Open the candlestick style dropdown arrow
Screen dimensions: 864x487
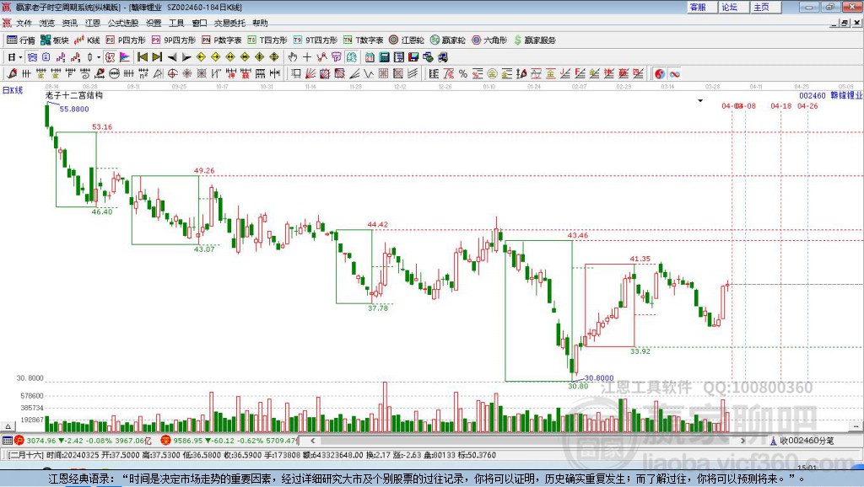tap(99, 57)
